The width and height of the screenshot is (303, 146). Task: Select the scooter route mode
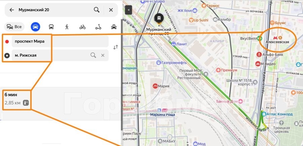[98, 27]
